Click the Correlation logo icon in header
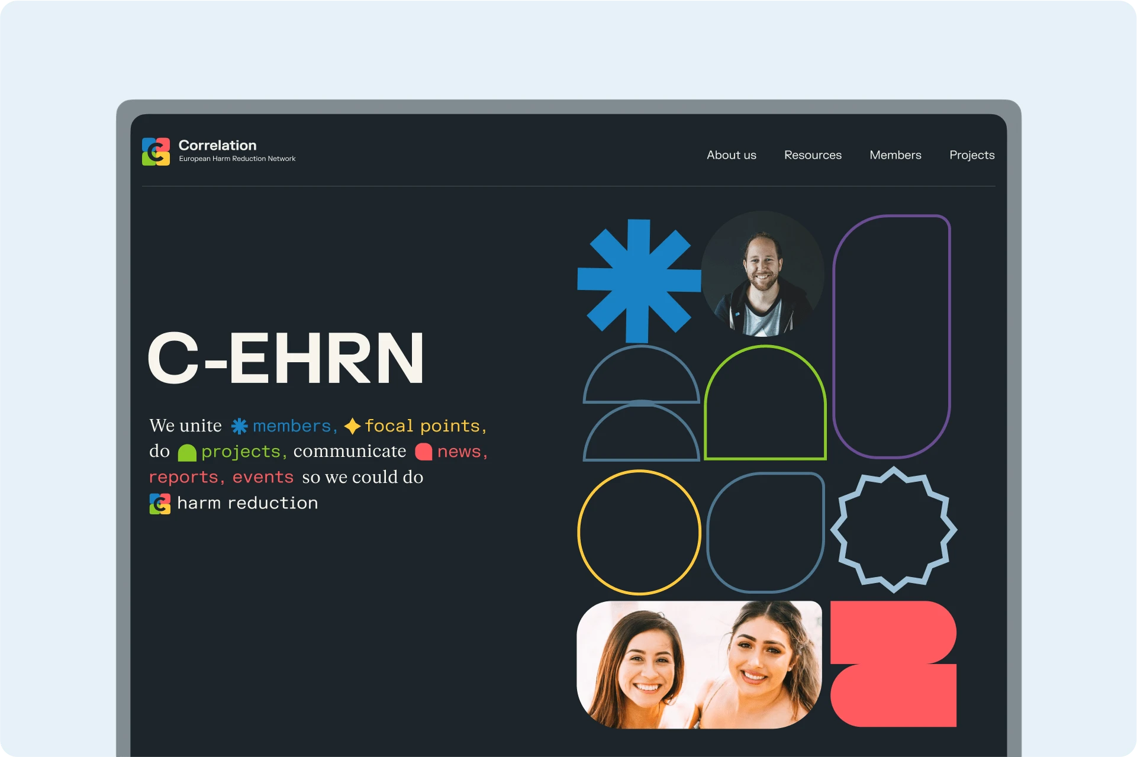Viewport: 1137px width, 757px height. click(x=156, y=152)
